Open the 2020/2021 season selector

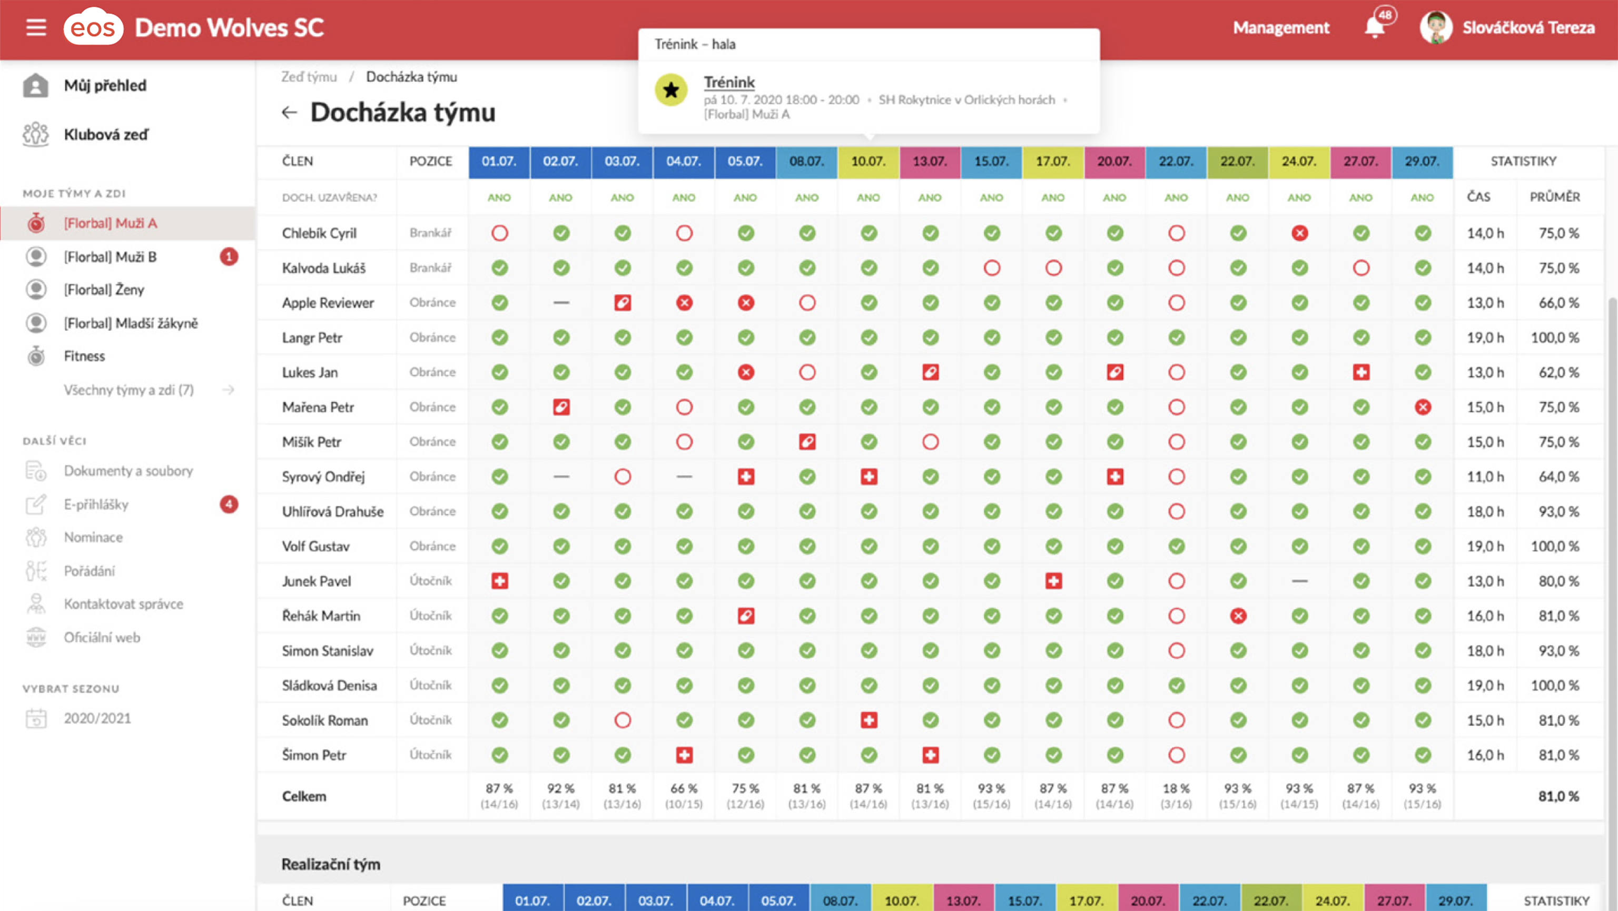97,718
